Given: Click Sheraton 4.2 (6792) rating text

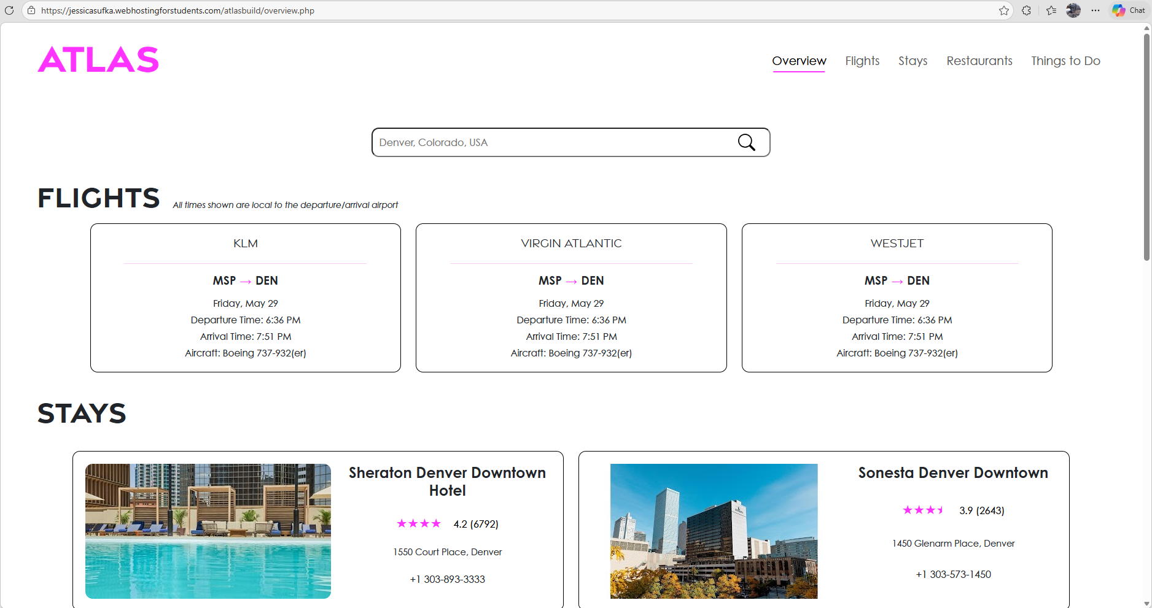Looking at the screenshot, I should 476,524.
